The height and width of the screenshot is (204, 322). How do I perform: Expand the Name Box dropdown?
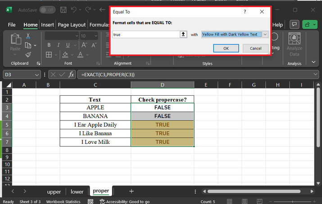(x=37, y=74)
